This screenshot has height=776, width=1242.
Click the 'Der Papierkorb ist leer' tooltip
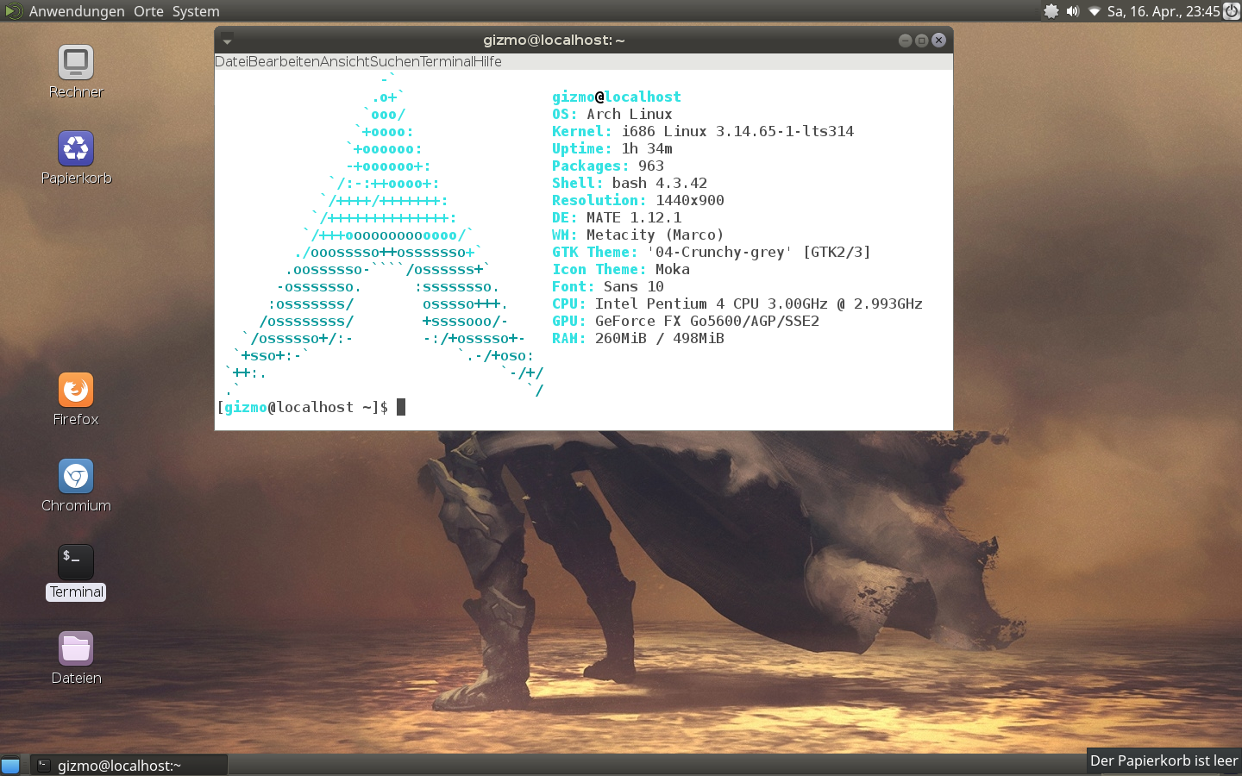[x=1164, y=760]
